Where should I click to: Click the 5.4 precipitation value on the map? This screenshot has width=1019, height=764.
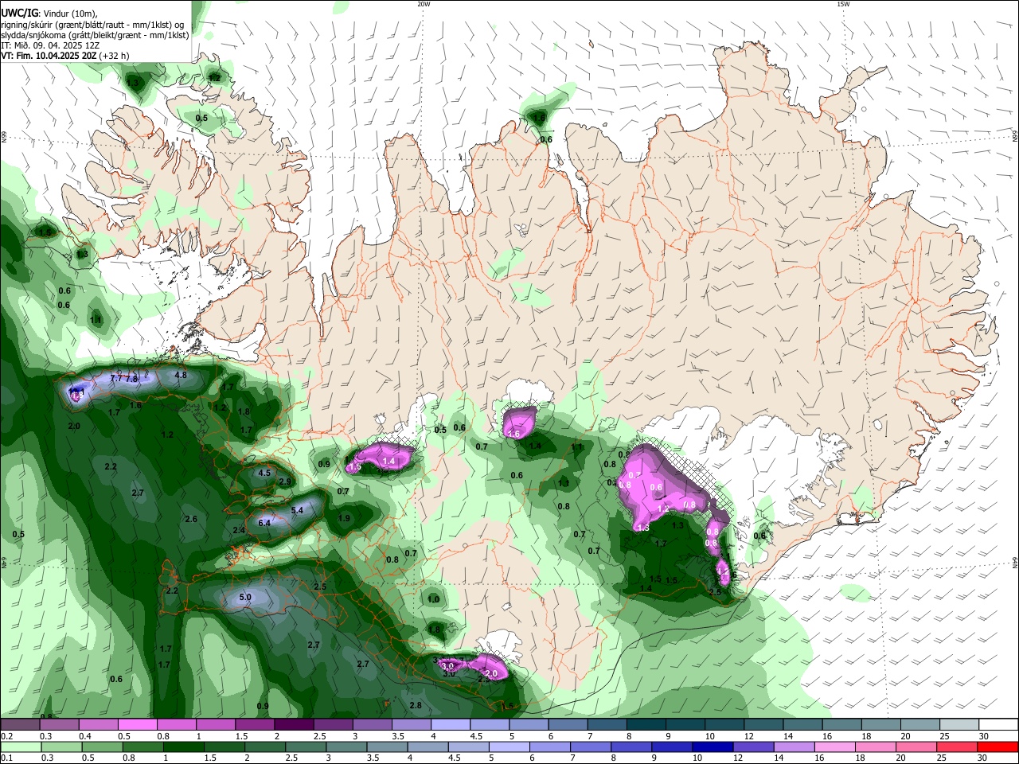click(x=298, y=510)
